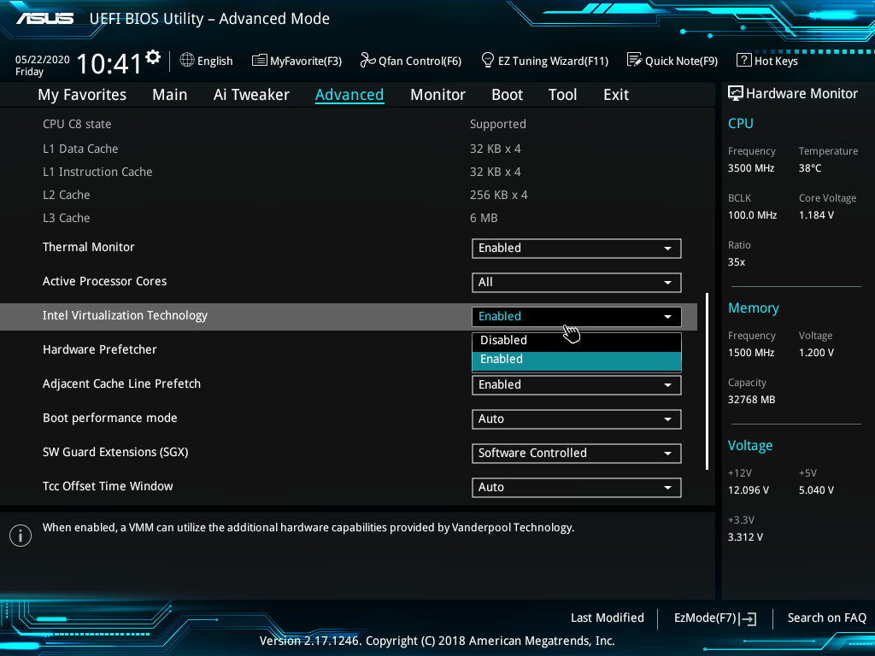Go to the Boot tab

pyautogui.click(x=508, y=95)
